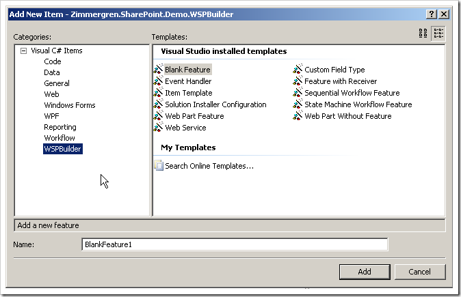Choose the Web Part Feature icon
Image resolution: width=461 pixels, height=297 pixels.
tap(159, 116)
